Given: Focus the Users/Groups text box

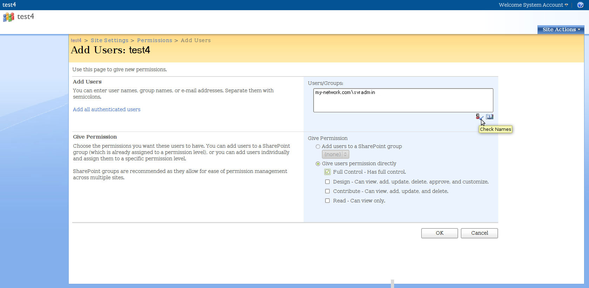Looking at the screenshot, I should (403, 100).
